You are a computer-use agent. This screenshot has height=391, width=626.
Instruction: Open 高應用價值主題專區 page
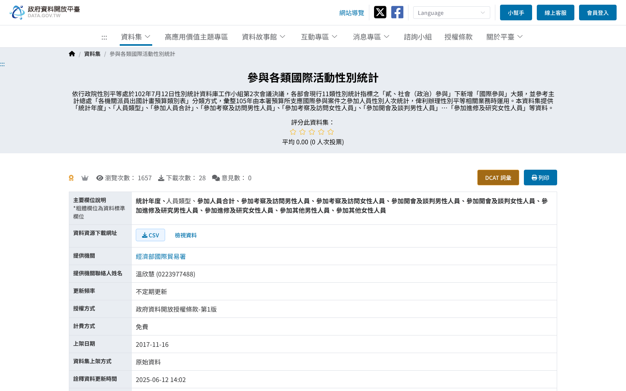point(196,37)
